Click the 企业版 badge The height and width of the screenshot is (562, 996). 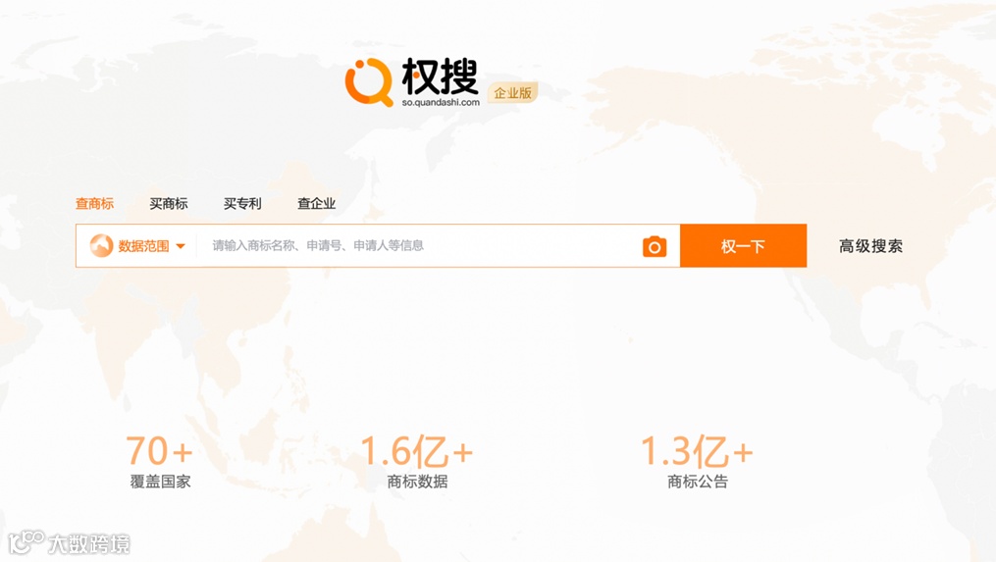click(512, 93)
